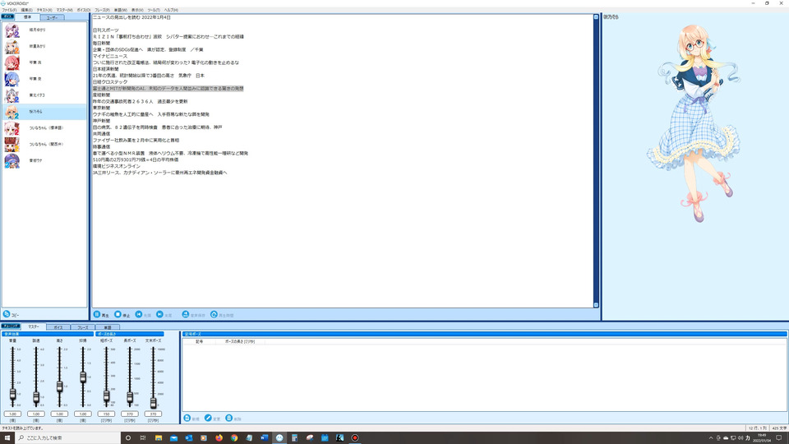Click the ニュースの見出しを読む title line
Screen dimensions: 789x444
[x=131, y=17]
